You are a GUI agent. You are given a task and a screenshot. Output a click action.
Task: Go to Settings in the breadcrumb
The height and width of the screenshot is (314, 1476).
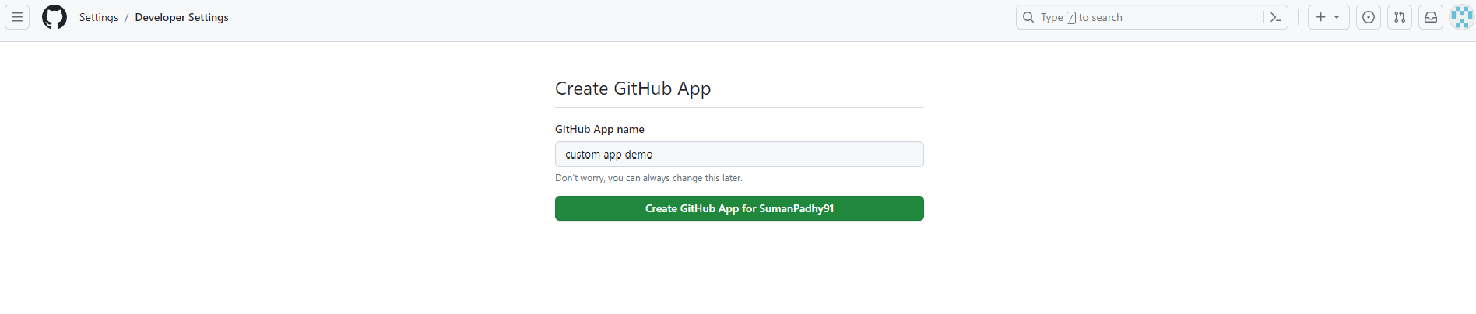point(99,17)
